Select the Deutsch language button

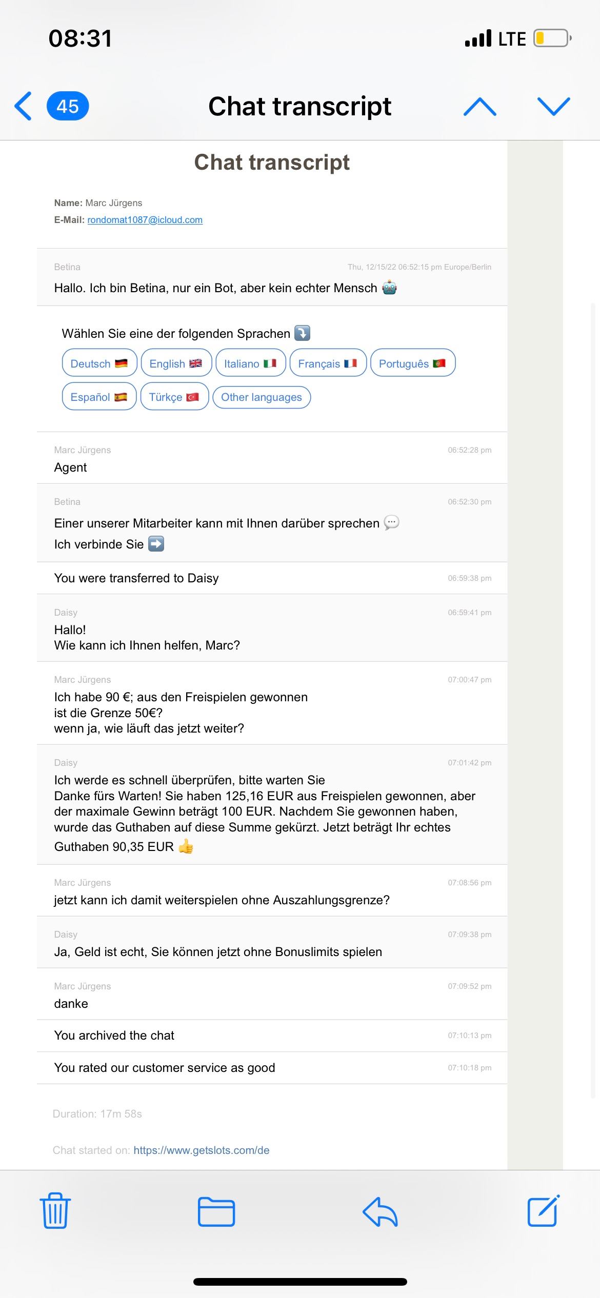point(99,363)
